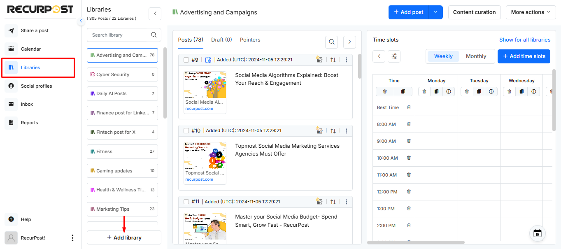Expand the More actions dropdown
561x249 pixels.
click(x=531, y=12)
